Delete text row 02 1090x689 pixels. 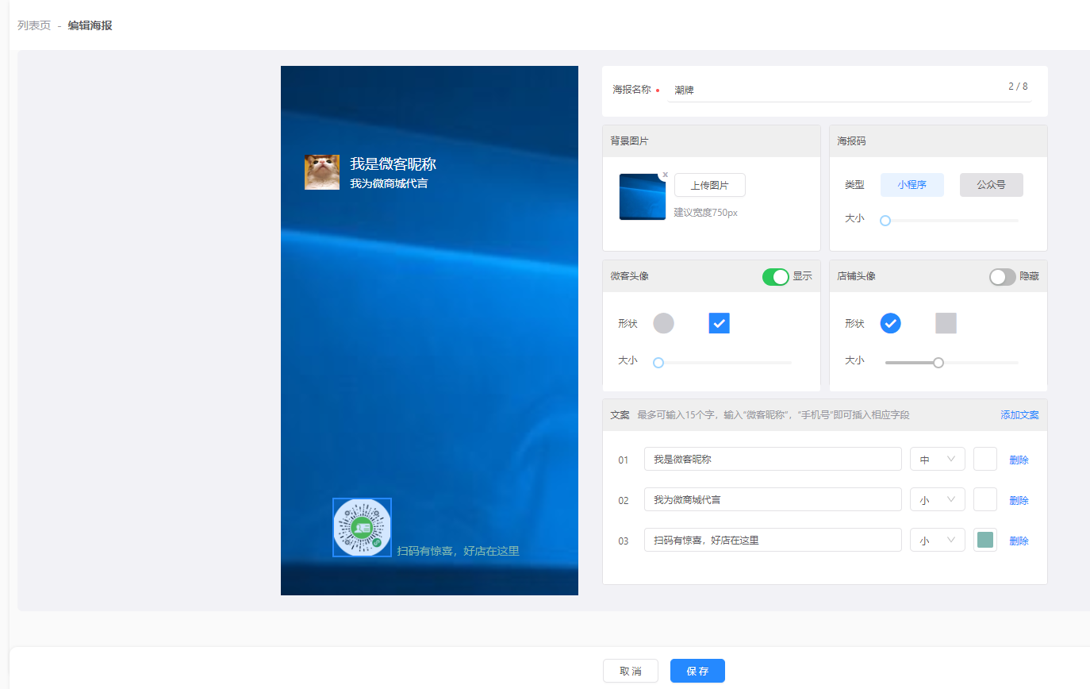[1019, 500]
